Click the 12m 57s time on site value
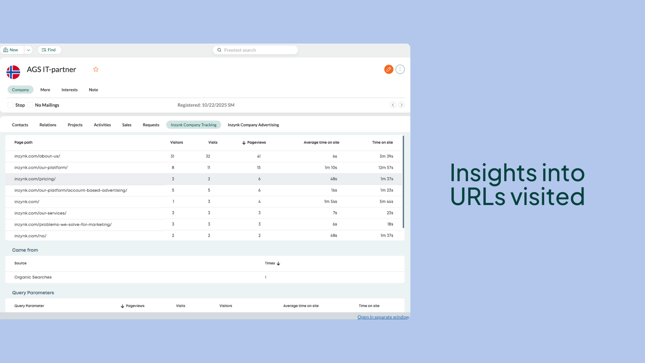The image size is (645, 363). point(386,168)
